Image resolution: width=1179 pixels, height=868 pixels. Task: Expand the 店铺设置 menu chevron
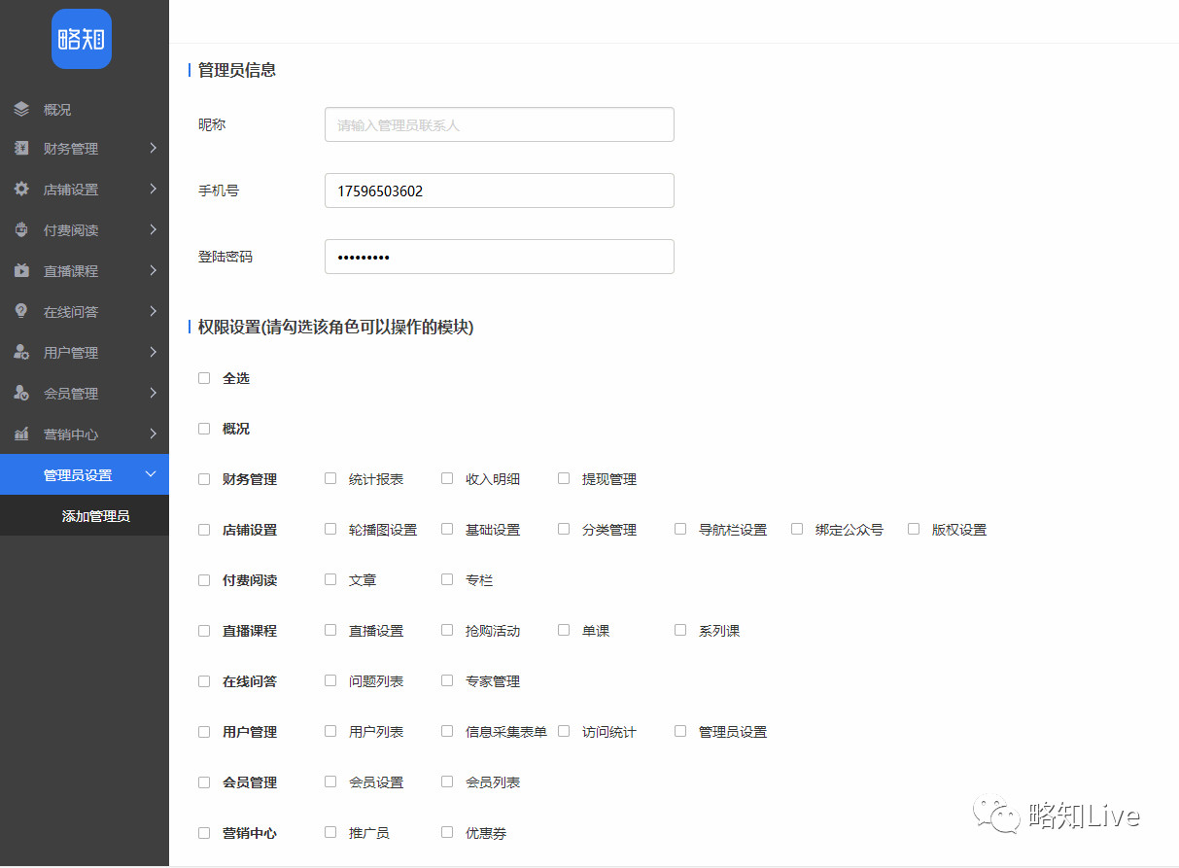click(x=153, y=189)
